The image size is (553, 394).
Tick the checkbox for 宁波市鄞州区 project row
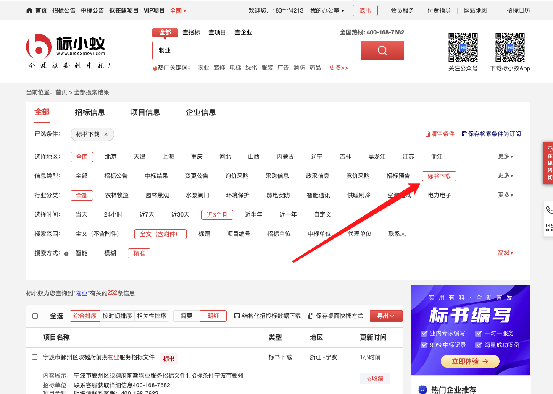(x=35, y=357)
